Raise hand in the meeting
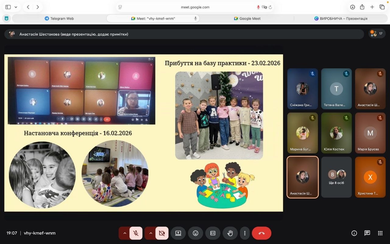This screenshot has height=244, width=390. [230, 233]
